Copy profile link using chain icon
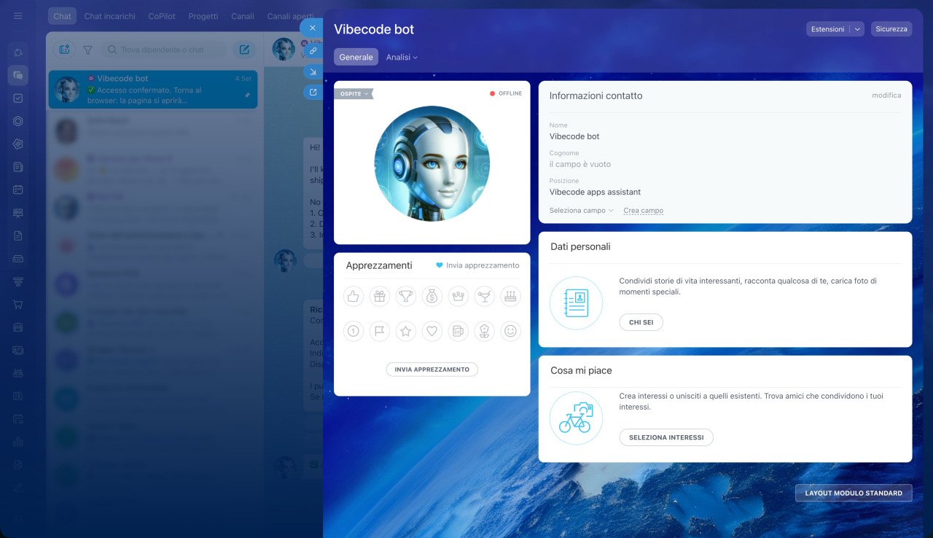The image size is (933, 538). coord(313,51)
